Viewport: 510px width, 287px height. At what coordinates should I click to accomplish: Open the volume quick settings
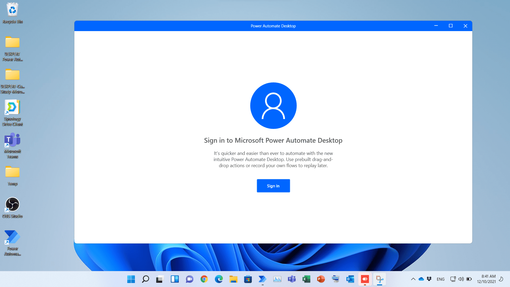461,279
